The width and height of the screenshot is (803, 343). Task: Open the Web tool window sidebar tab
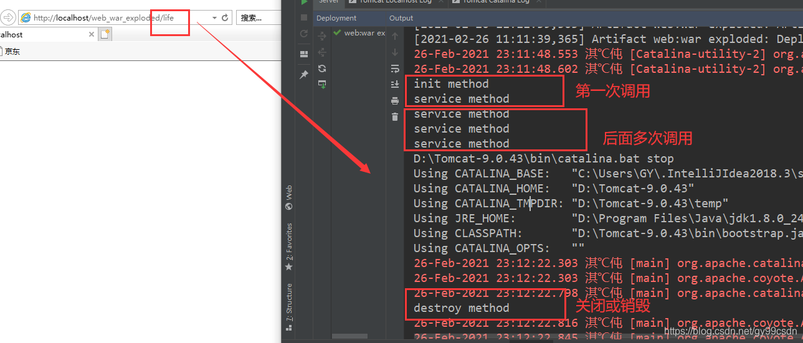(x=289, y=198)
